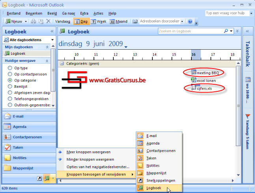Open Notities in the navigation pane
The image size is (255, 193).
click(x=29, y=158)
